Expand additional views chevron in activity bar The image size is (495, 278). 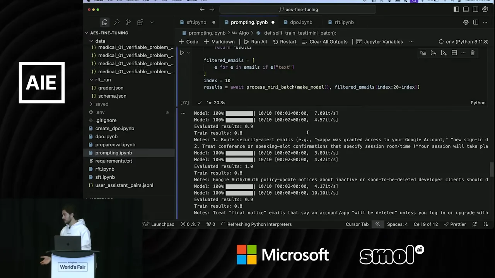pyautogui.click(x=152, y=22)
